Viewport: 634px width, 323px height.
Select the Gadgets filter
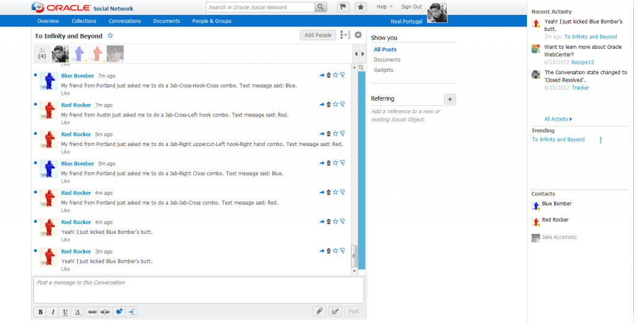[383, 69]
